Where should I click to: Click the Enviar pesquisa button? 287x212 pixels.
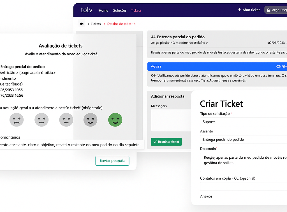click(x=112, y=161)
